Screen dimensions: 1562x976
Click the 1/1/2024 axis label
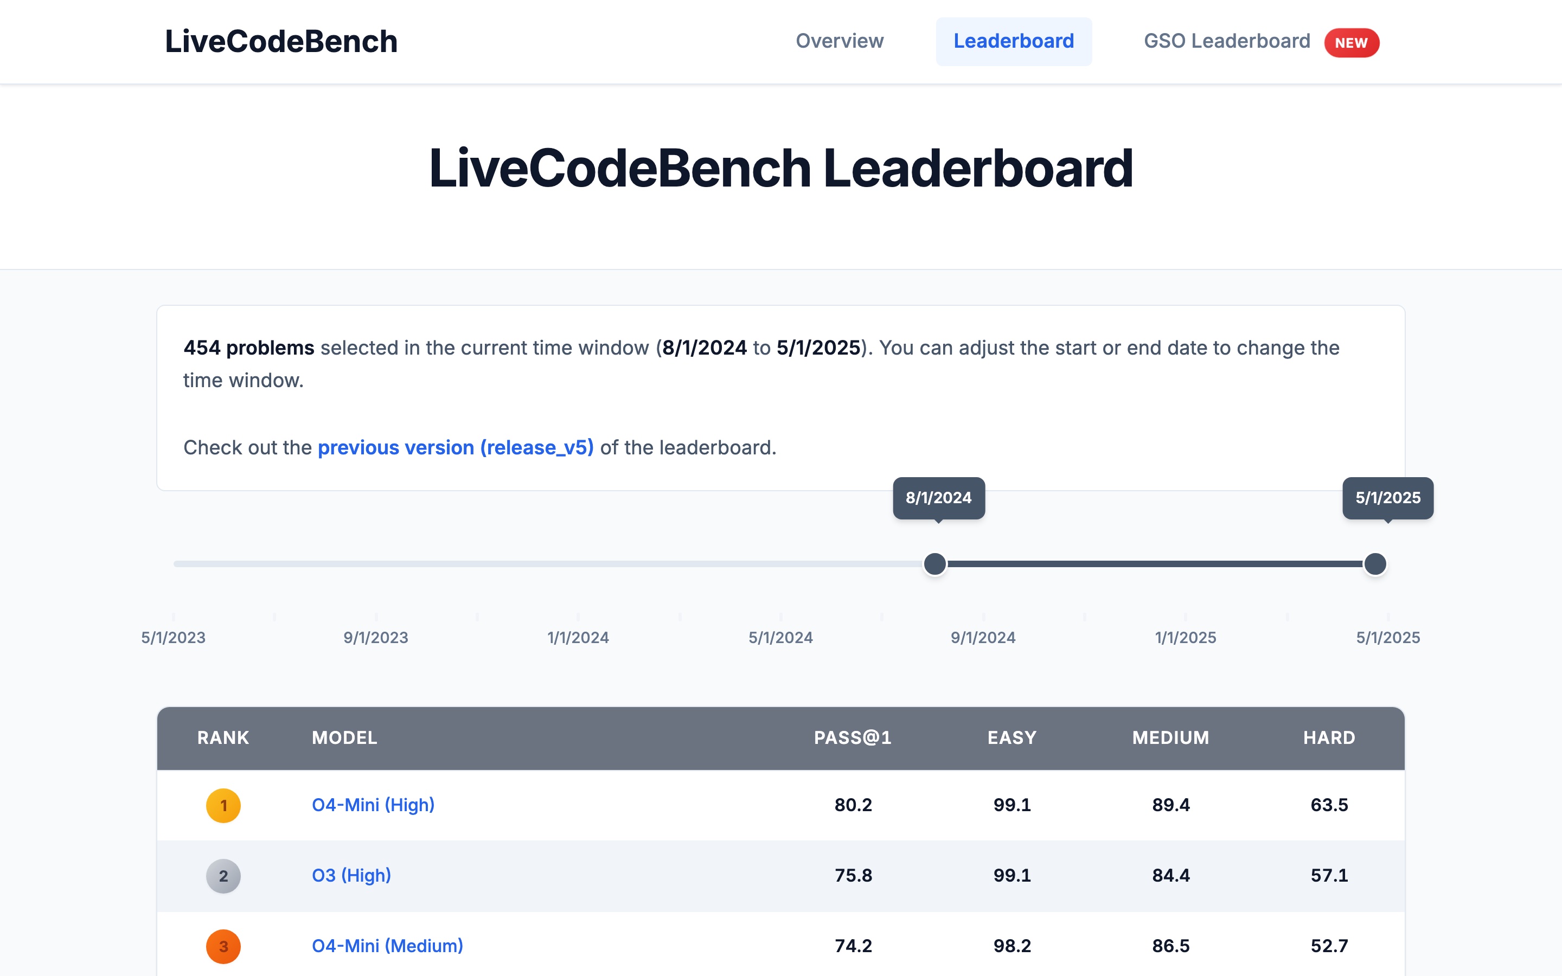coord(578,638)
